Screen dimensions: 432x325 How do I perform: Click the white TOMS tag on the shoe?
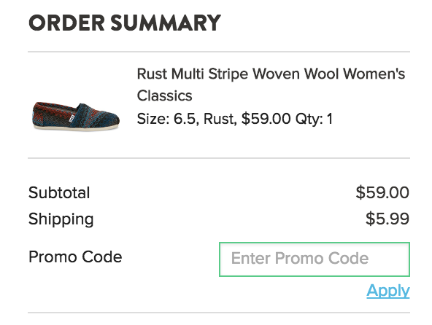72,119
